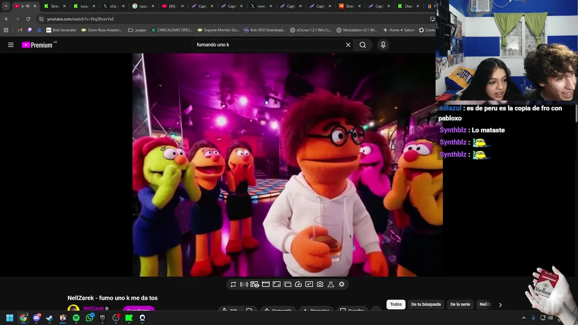578x325 pixels.
Task: Click the eye-card icon in the player toolbar
Action: [x=255, y=284]
